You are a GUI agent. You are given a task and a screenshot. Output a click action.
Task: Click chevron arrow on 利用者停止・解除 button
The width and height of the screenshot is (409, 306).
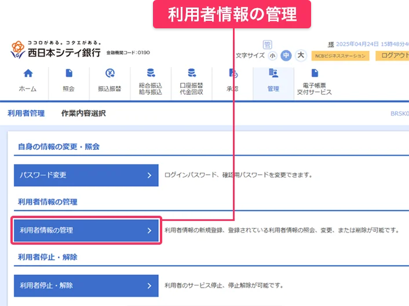(149, 286)
